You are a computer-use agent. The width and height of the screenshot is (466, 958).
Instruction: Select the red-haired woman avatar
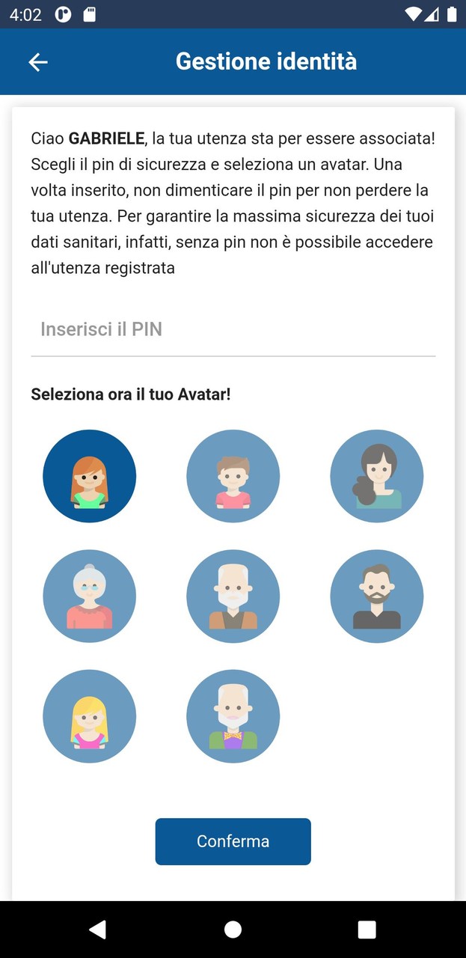(90, 475)
